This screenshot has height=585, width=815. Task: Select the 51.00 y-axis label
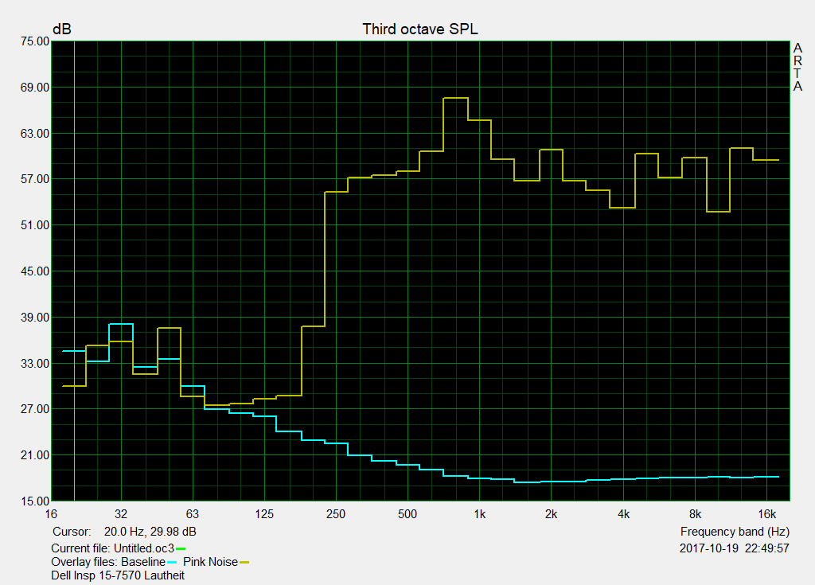[35, 225]
